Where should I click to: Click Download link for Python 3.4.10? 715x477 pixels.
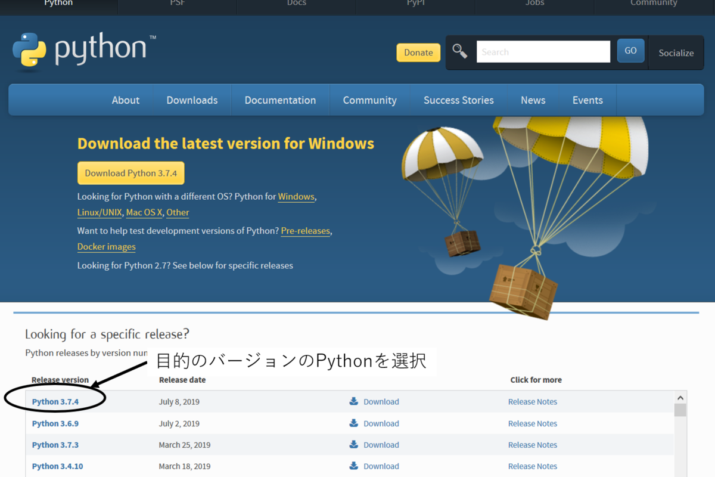381,466
